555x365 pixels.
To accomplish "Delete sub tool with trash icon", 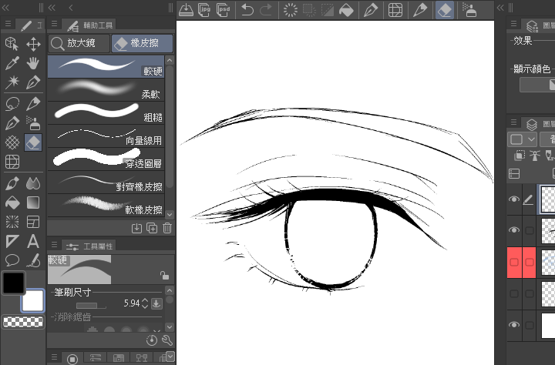I will (167, 227).
